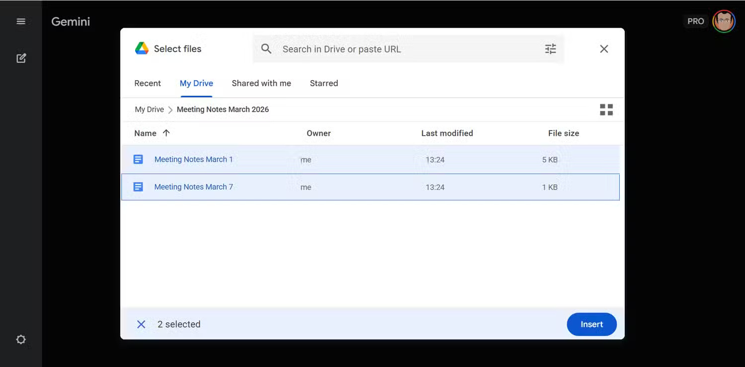Open Gemini settings via the gear icon
Screen dimensions: 745x367
pyautogui.click(x=21, y=339)
